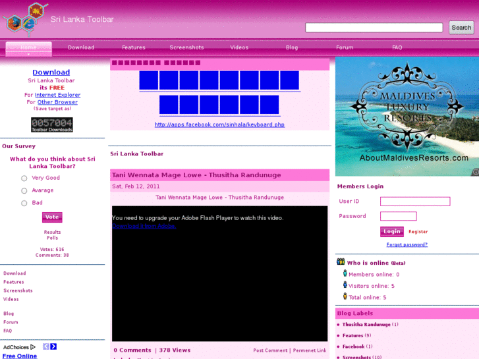Click the Total online person icon

(x=345, y=296)
